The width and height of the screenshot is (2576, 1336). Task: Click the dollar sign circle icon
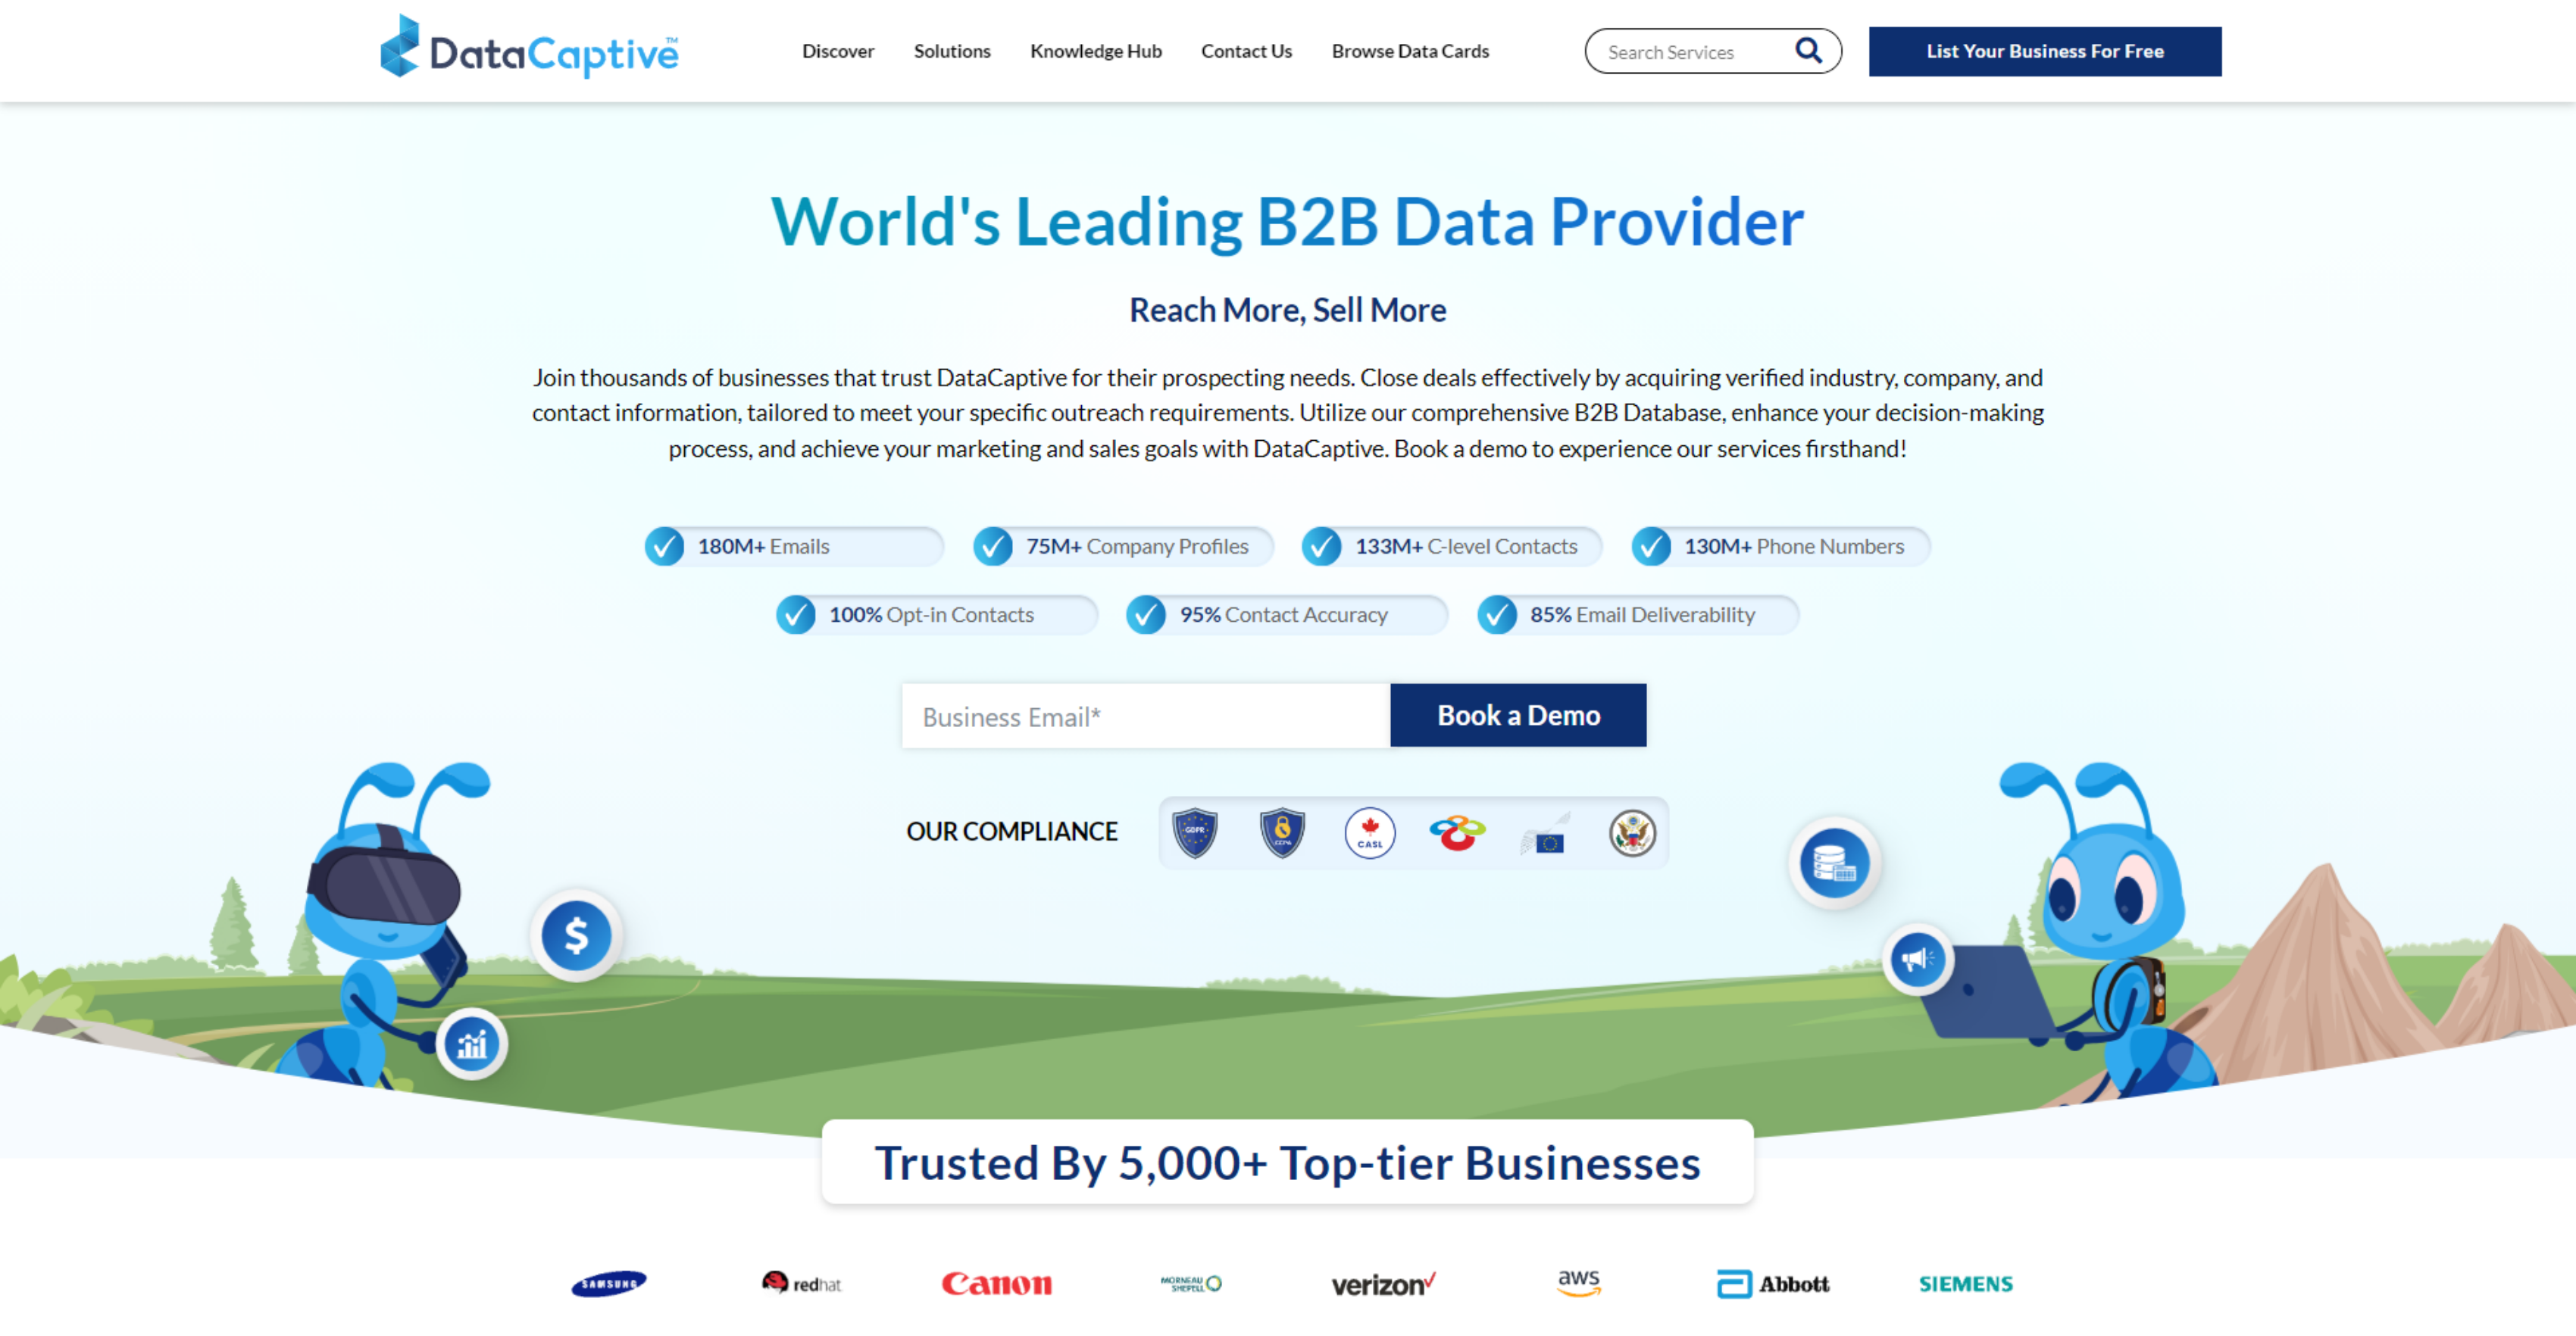[x=577, y=934]
